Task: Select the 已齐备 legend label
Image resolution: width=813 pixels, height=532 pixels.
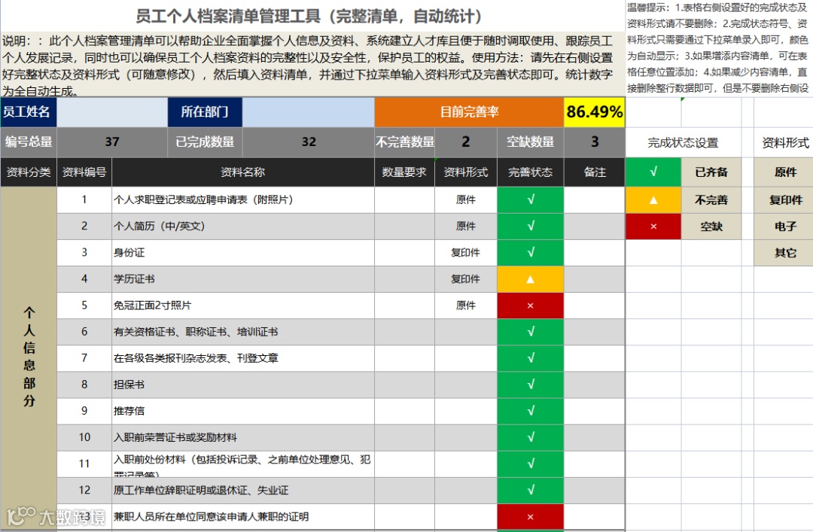Action: coord(711,172)
